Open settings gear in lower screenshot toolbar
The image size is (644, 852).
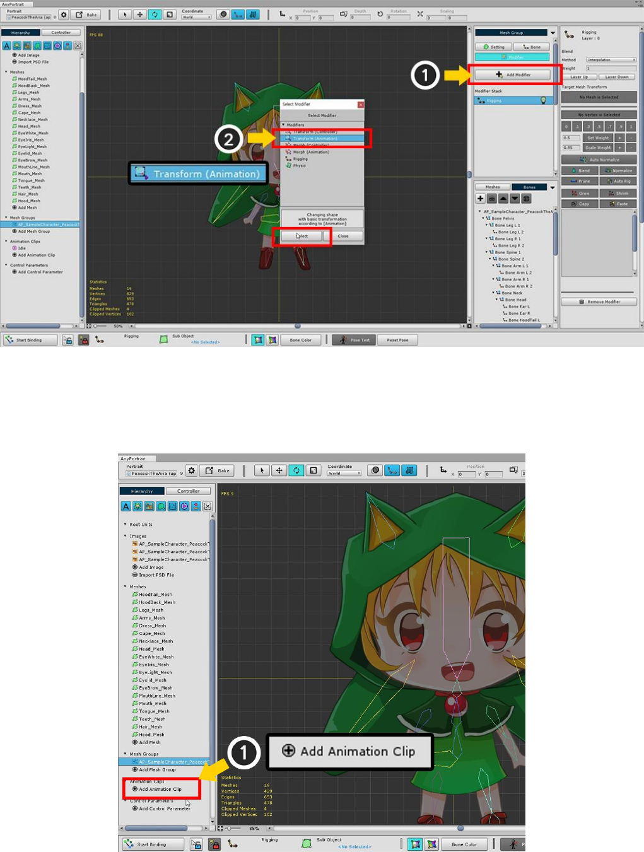[192, 470]
